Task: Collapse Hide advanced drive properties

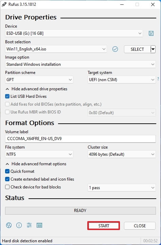Action: click(x=36, y=89)
